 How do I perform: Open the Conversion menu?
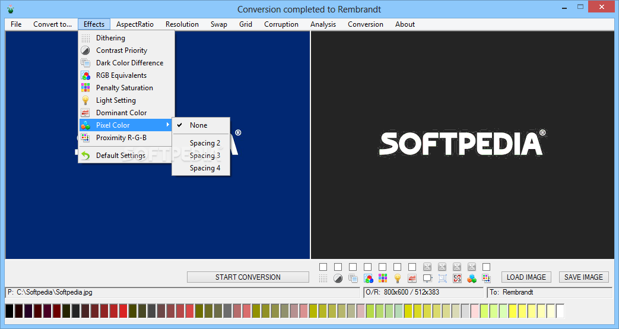coord(366,24)
